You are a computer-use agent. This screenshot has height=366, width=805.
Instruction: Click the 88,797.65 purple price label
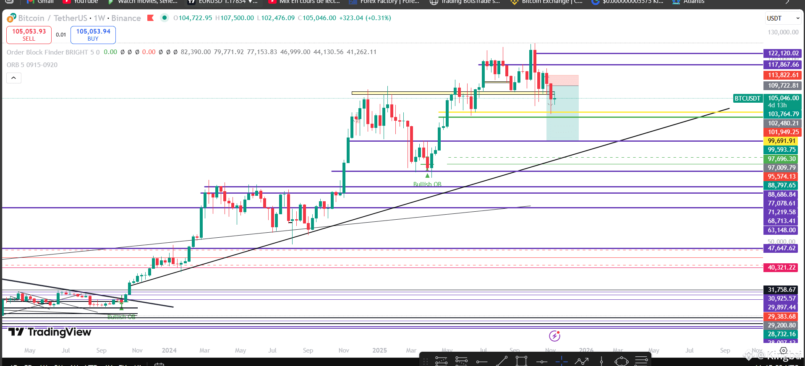coord(781,185)
